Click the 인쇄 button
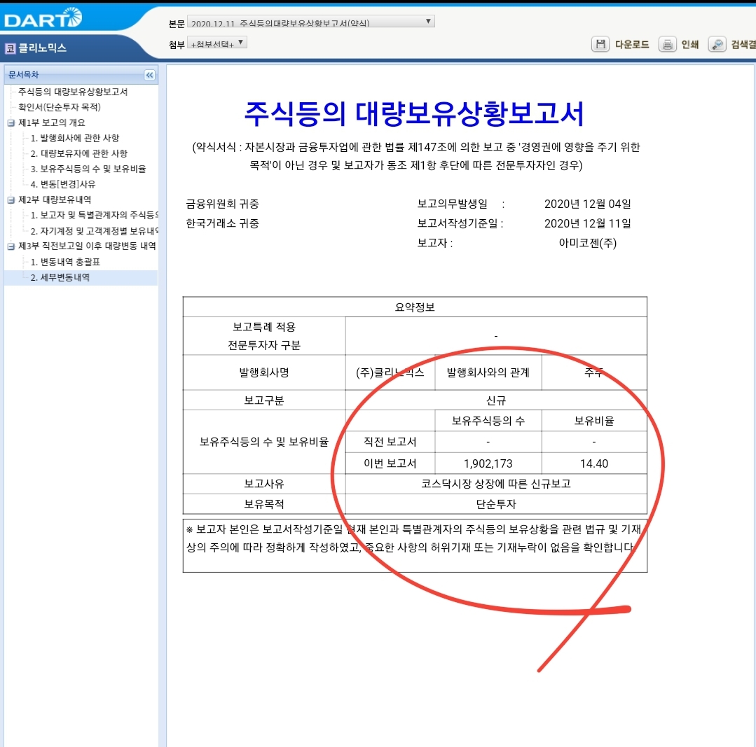The width and height of the screenshot is (756, 747). [x=690, y=45]
